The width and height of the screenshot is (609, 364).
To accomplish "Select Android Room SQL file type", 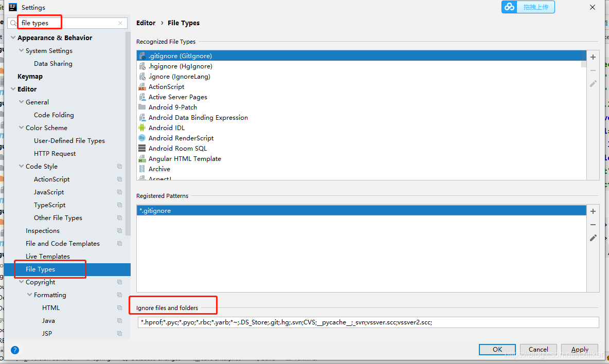I will [177, 148].
